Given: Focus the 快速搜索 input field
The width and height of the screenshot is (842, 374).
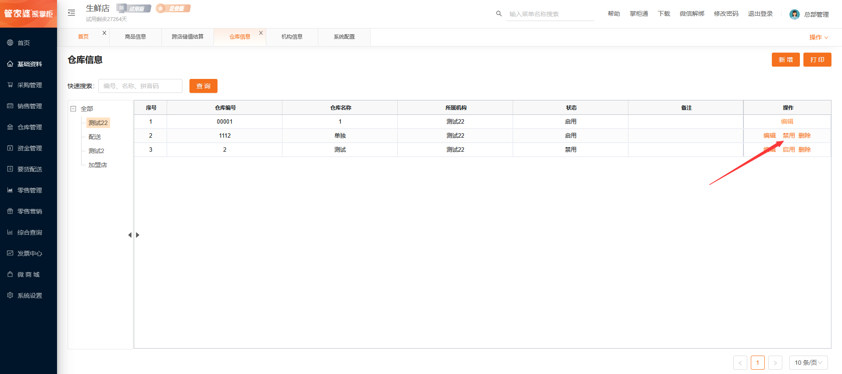Looking at the screenshot, I should [140, 86].
